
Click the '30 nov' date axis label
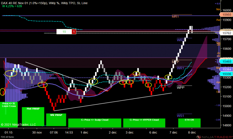[x=37, y=132]
